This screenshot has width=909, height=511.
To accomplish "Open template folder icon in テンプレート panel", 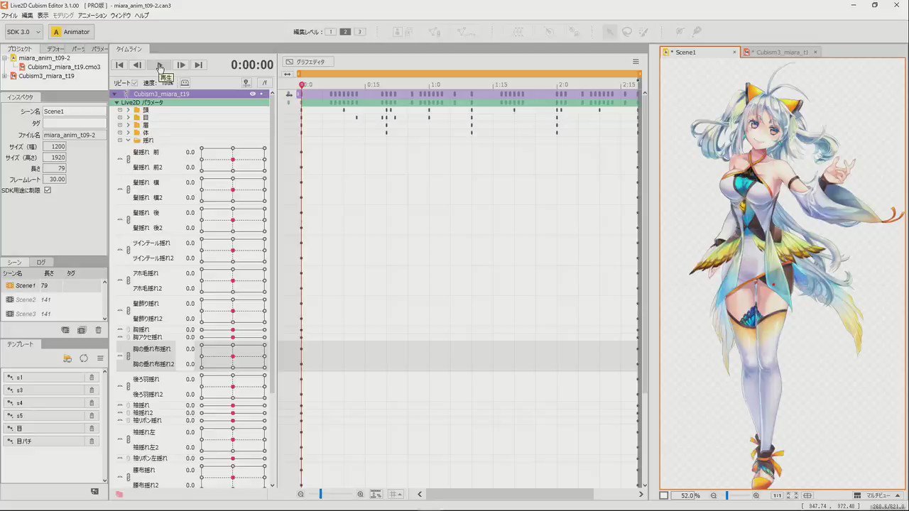I will point(67,358).
